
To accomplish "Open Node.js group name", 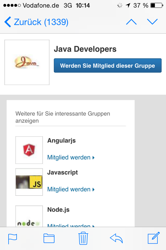I will pyautogui.click(x=58, y=210).
